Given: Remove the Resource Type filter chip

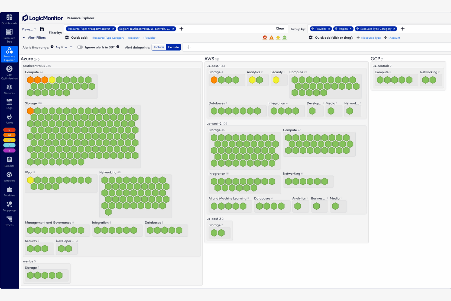Looking at the screenshot, I should pyautogui.click(x=113, y=29).
